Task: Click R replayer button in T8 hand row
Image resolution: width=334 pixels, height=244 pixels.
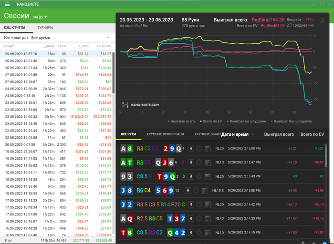Action: click(191, 233)
